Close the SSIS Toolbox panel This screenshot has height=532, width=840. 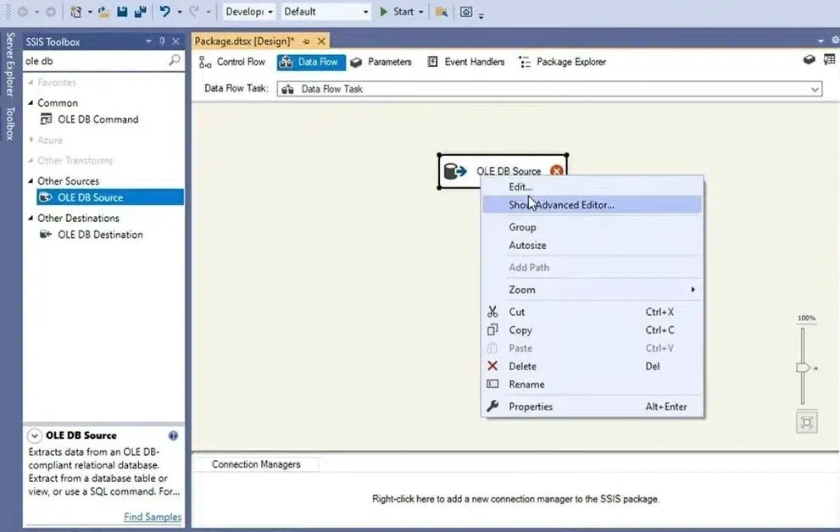tap(175, 42)
